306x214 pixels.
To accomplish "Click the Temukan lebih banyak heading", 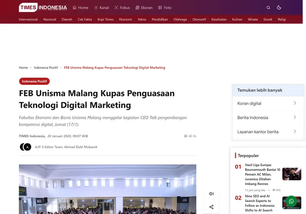I will point(260,90).
